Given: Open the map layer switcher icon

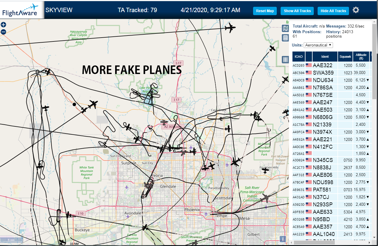Looking at the screenshot, I should pyautogui.click(x=285, y=28).
